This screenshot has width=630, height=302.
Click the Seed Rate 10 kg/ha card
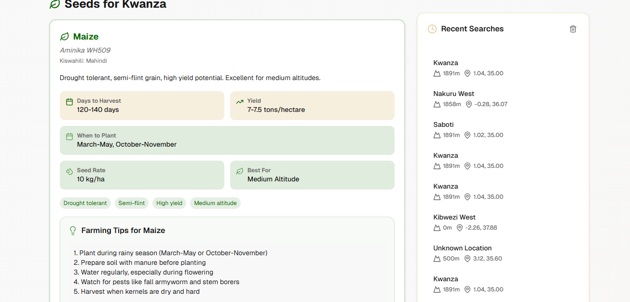tap(142, 175)
